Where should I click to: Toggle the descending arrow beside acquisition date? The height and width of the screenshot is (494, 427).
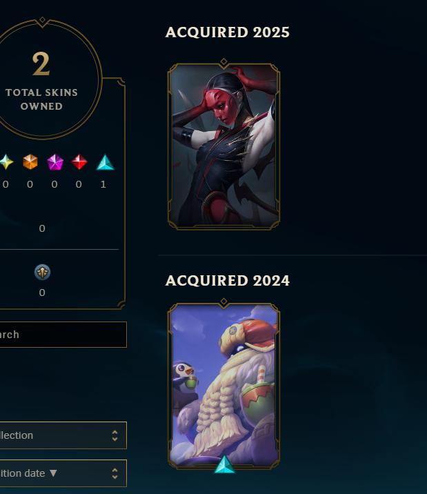[x=53, y=473]
